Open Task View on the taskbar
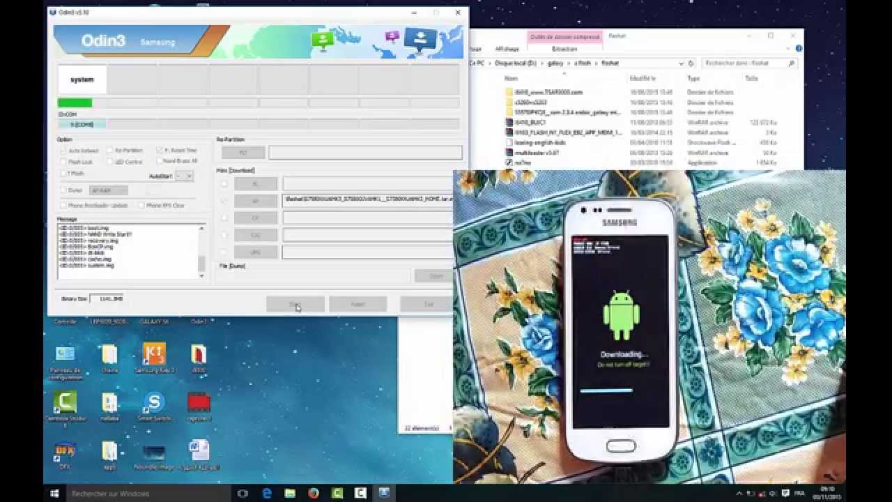The image size is (892, 502). coord(243,493)
